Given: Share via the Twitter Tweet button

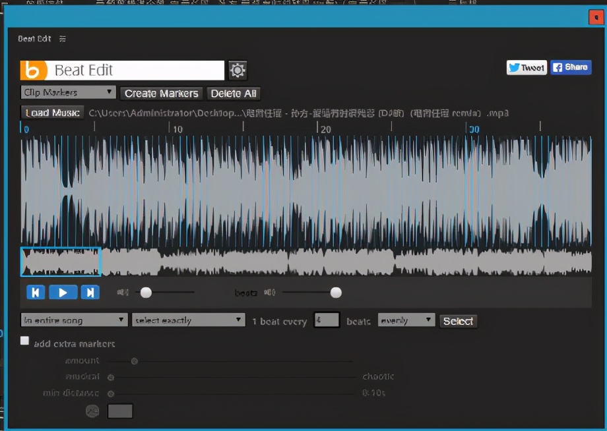Looking at the screenshot, I should [x=526, y=67].
